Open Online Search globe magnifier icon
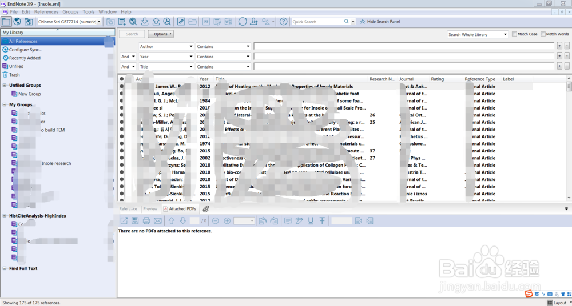 (133, 22)
